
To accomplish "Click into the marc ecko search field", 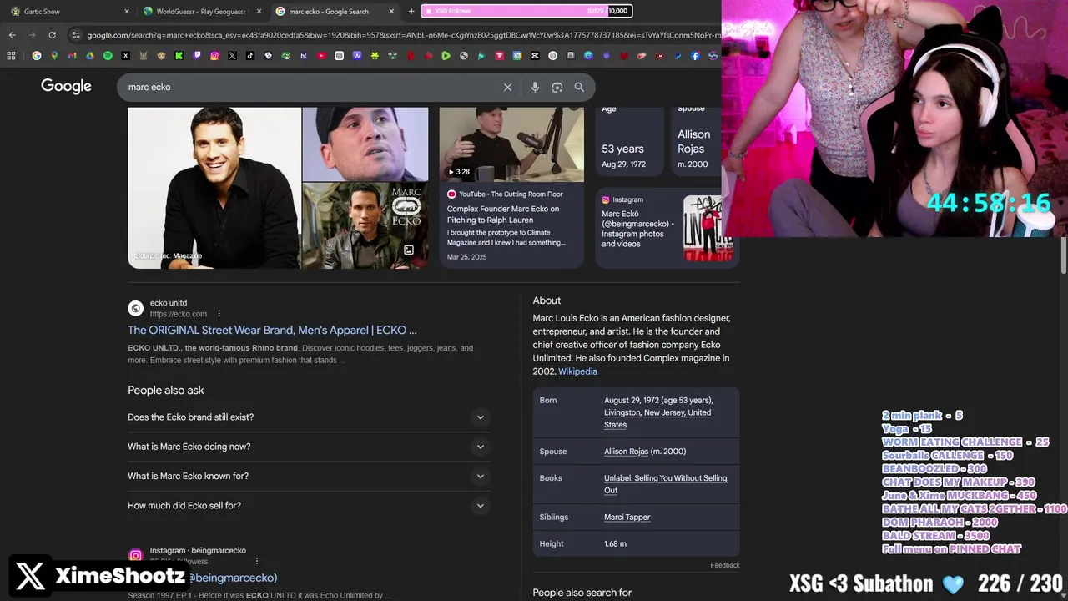I will (x=309, y=87).
